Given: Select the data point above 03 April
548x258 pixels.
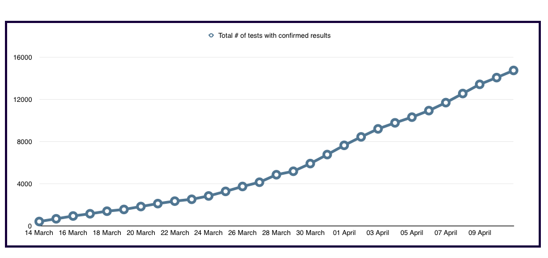Looking at the screenshot, I should point(378,129).
